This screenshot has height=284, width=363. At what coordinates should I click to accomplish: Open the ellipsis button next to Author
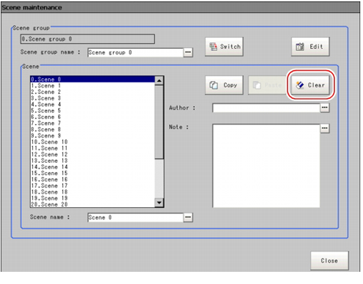tap(324, 108)
